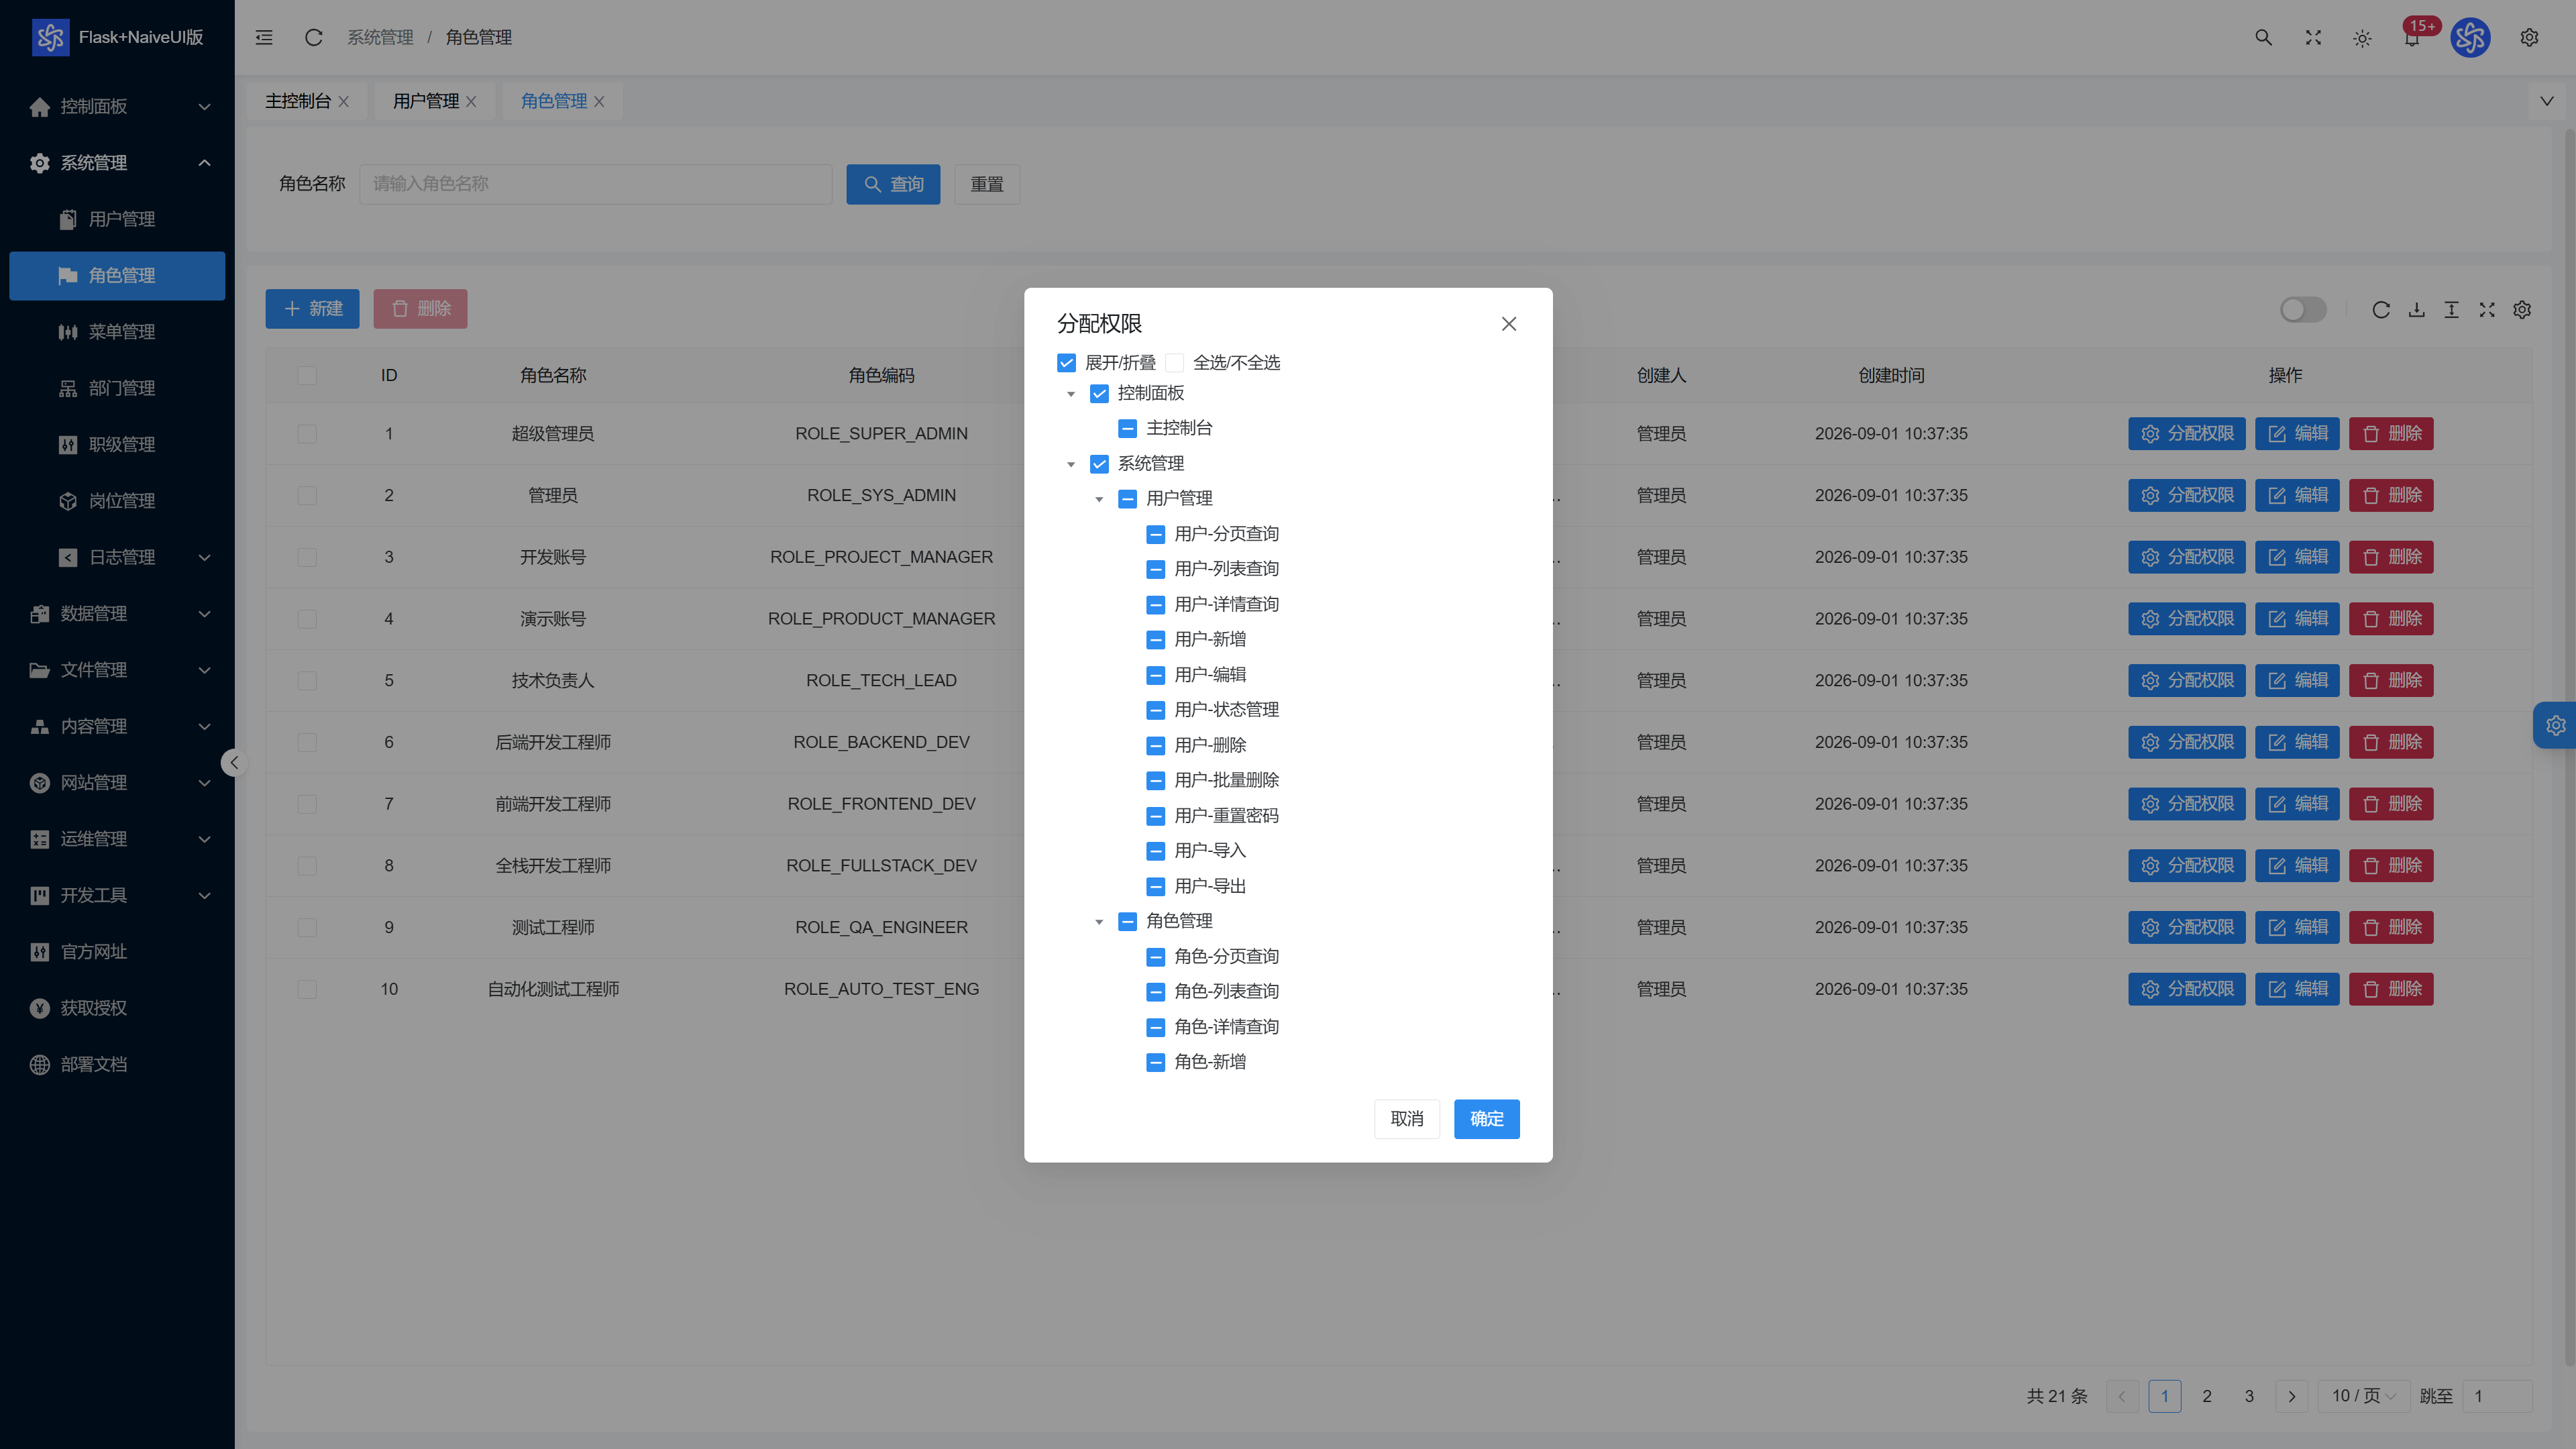Switch theme using the sun icon

[2362, 38]
